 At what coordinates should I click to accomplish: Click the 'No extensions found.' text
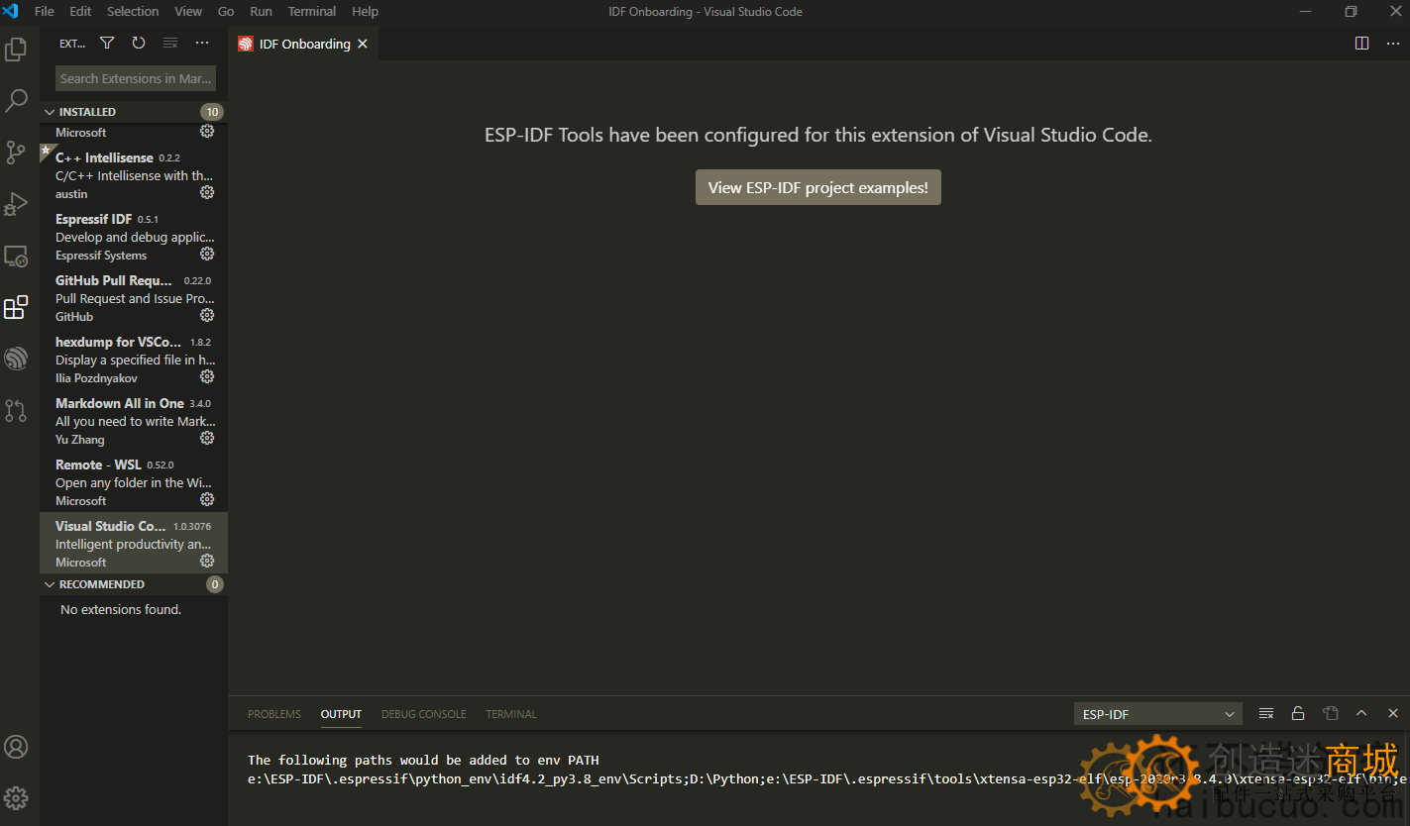point(121,609)
